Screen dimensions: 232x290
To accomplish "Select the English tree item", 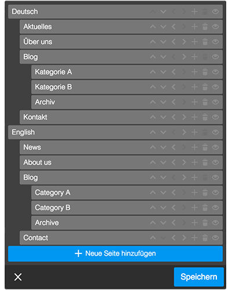I will click(x=115, y=132).
